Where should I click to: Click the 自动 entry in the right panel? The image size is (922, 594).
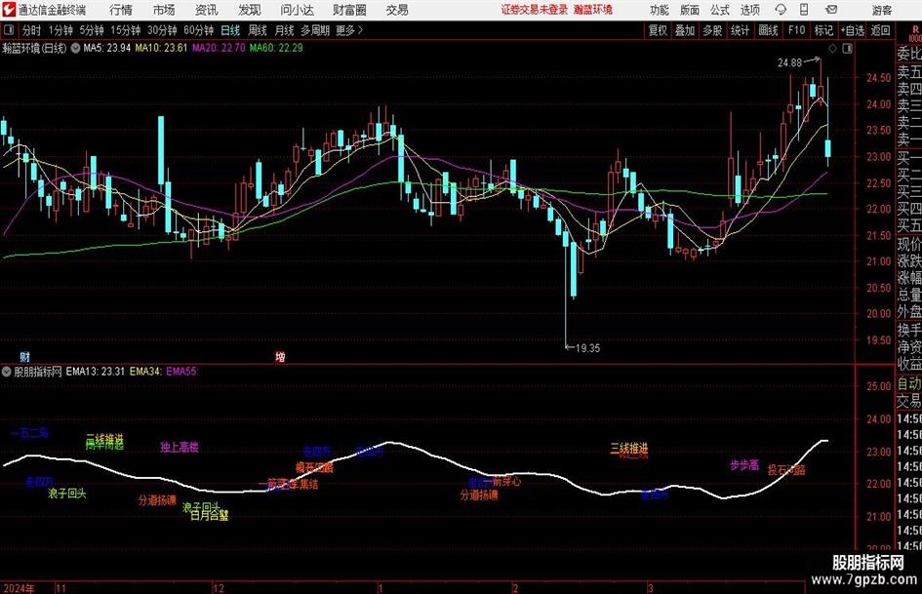point(909,383)
